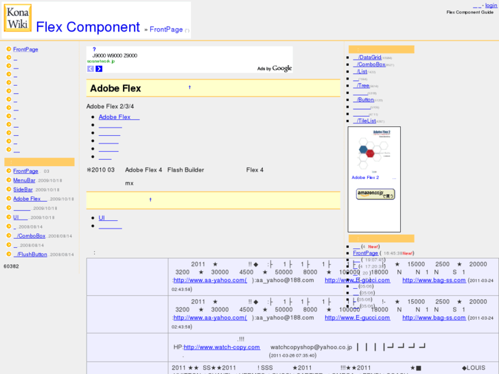Select the Adobe Flex 2/3/4 text line
The height and width of the screenshot is (374, 499).
[110, 106]
